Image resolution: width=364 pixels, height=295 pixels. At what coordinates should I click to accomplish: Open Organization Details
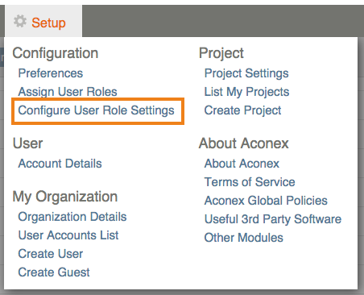(x=72, y=217)
